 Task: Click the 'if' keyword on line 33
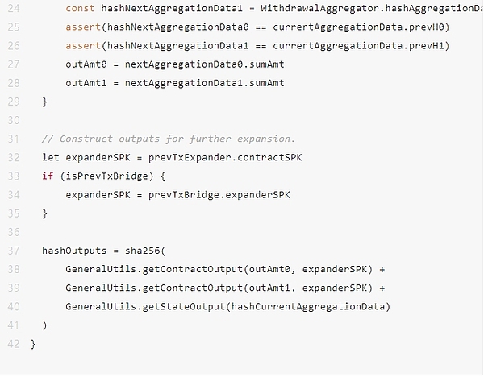48,176
